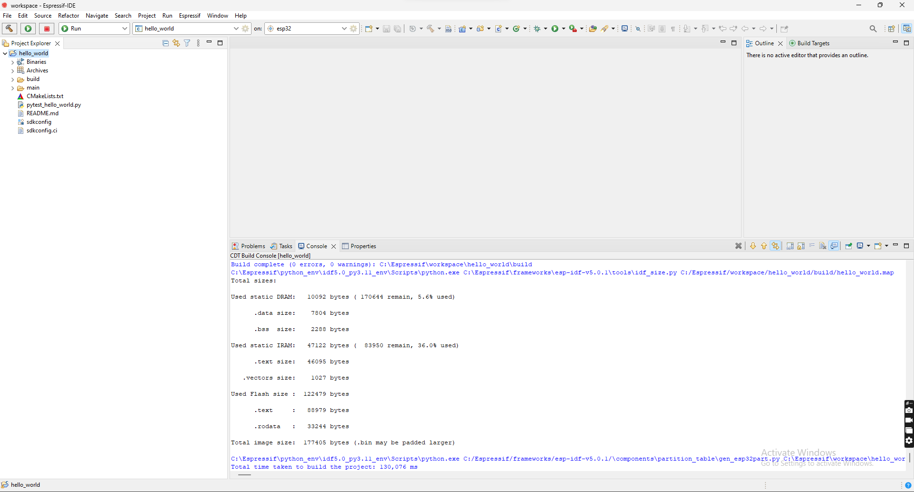The width and height of the screenshot is (914, 492).
Task: Click the Pin Console icon
Action: pos(849,246)
